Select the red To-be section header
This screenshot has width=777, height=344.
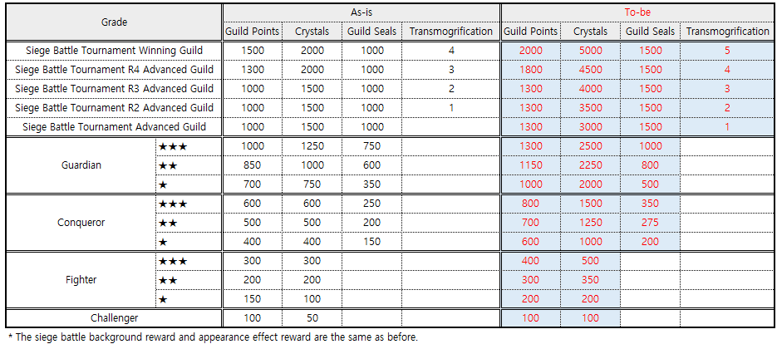tap(637, 12)
